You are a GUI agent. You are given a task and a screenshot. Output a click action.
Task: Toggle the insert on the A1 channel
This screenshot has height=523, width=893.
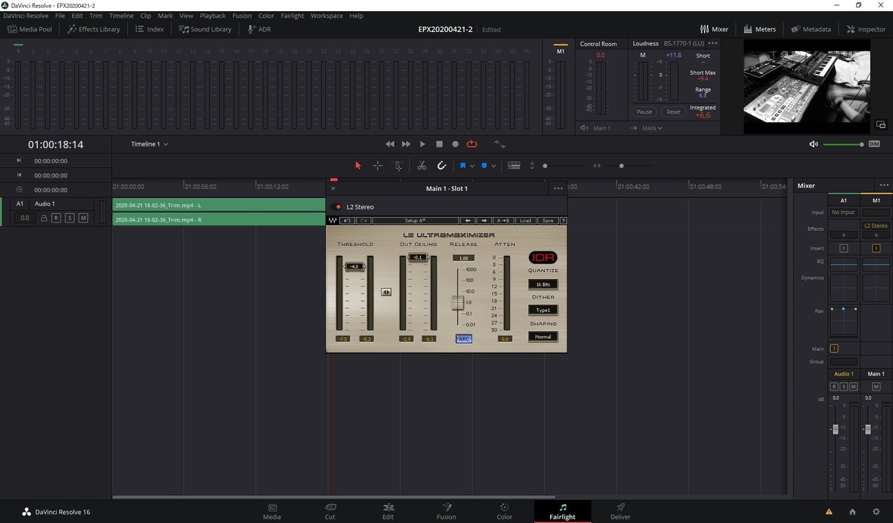click(x=843, y=248)
